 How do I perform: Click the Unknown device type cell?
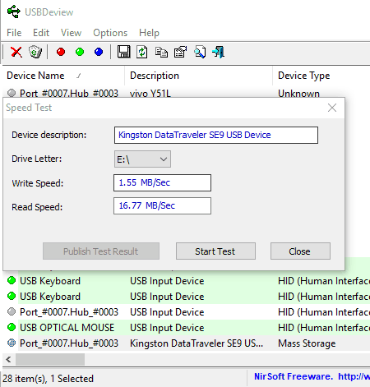click(x=298, y=94)
